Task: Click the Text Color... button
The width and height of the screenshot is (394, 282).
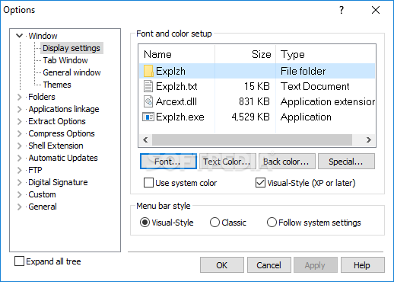Action: tap(227, 162)
